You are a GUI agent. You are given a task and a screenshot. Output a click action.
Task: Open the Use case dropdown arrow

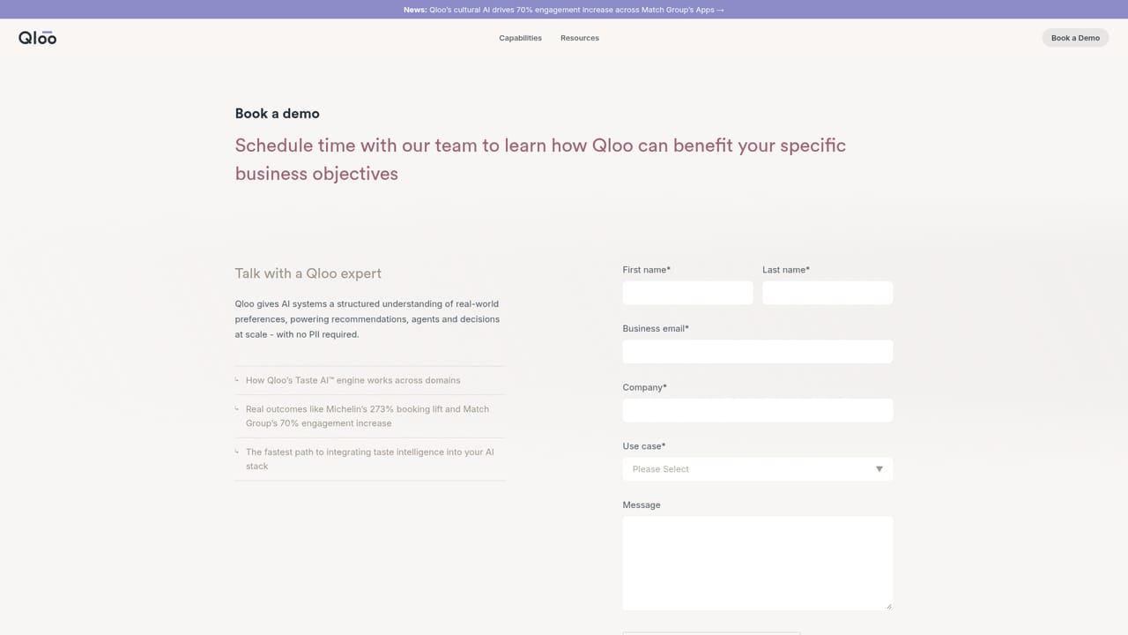pos(879,469)
